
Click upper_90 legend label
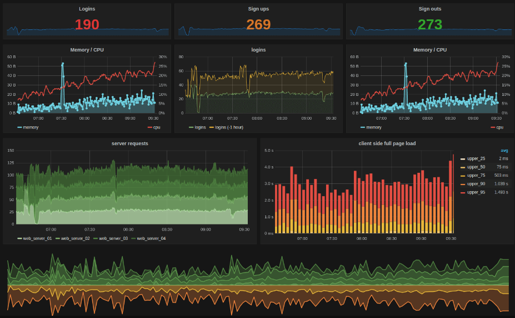click(x=476, y=184)
